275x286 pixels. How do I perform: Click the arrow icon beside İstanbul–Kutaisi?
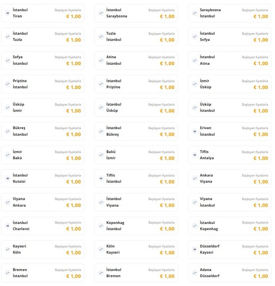click(8, 178)
